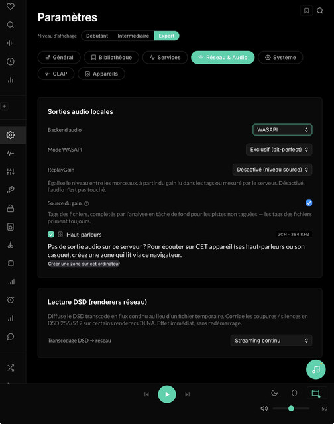Toggle the shuffle icon at sidebar bottom
The height and width of the screenshot is (424, 334).
click(x=11, y=368)
